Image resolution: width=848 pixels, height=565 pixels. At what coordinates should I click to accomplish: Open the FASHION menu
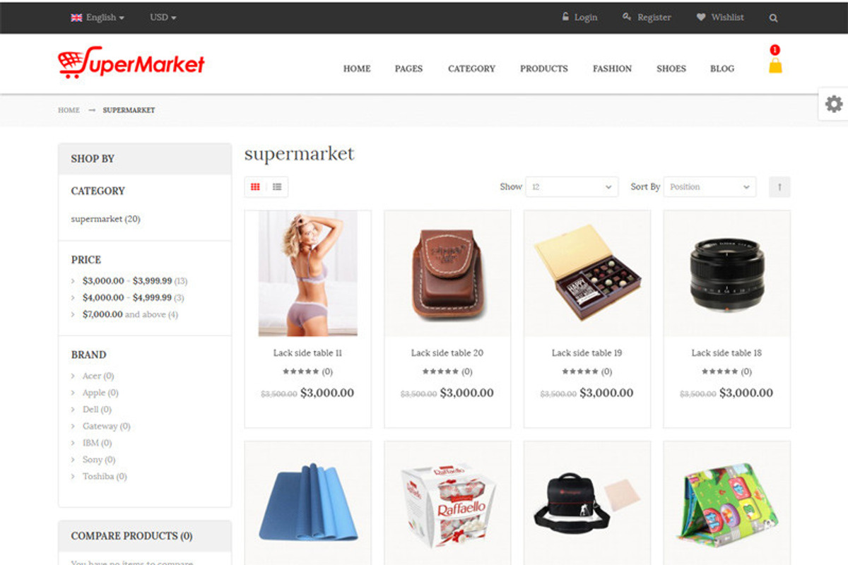612,69
